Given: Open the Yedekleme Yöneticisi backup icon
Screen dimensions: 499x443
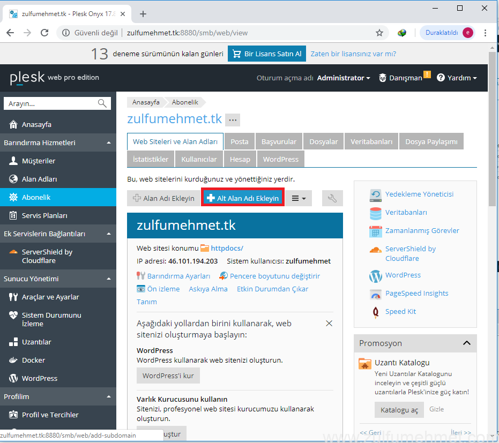Looking at the screenshot, I should [x=376, y=194].
